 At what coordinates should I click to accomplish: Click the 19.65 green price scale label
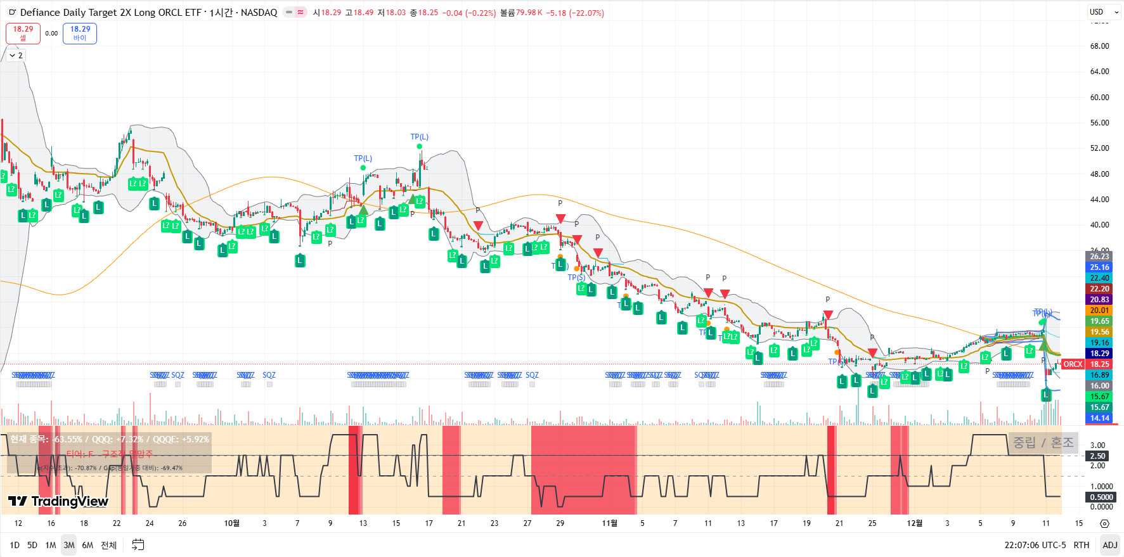pos(1100,321)
